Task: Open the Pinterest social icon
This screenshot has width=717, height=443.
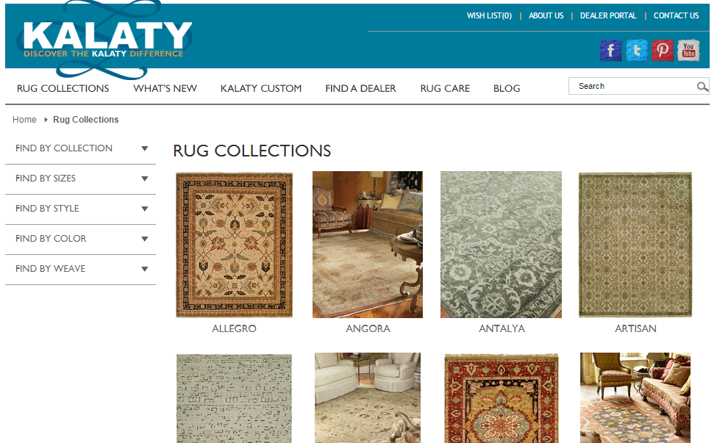Action: click(663, 50)
